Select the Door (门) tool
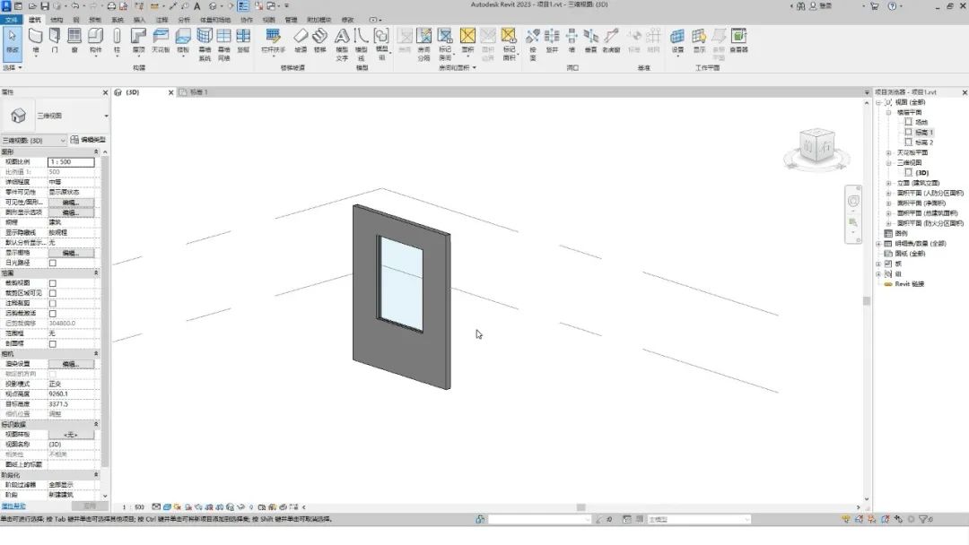Viewport: 969px width, 545px height. [55, 40]
